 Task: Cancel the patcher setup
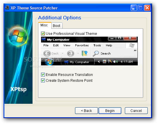136,111
